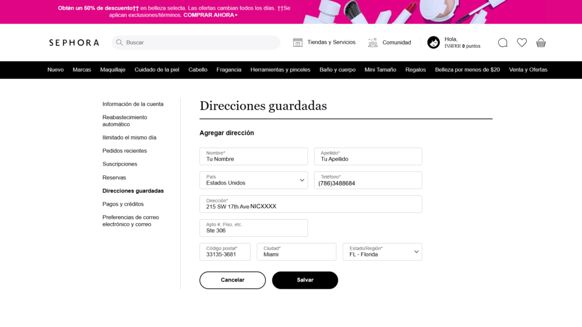The image size is (582, 327).
Task: Click the store building icon
Action: click(298, 42)
